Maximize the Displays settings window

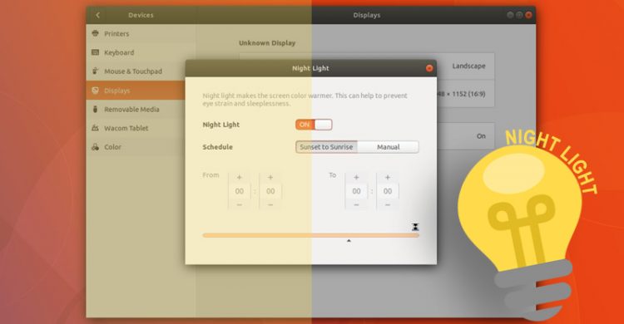pos(519,15)
